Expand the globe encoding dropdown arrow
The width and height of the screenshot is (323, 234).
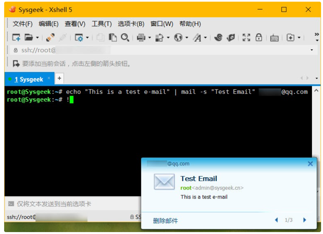click(187, 38)
